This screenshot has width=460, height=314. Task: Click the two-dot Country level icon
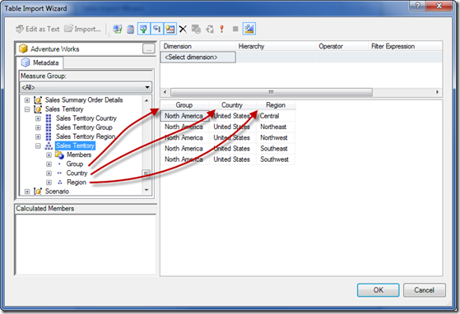[59, 173]
